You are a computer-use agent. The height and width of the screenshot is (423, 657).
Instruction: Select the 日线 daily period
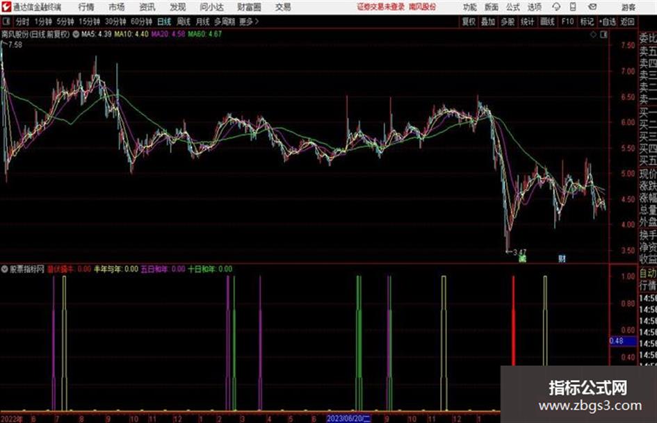(164, 22)
